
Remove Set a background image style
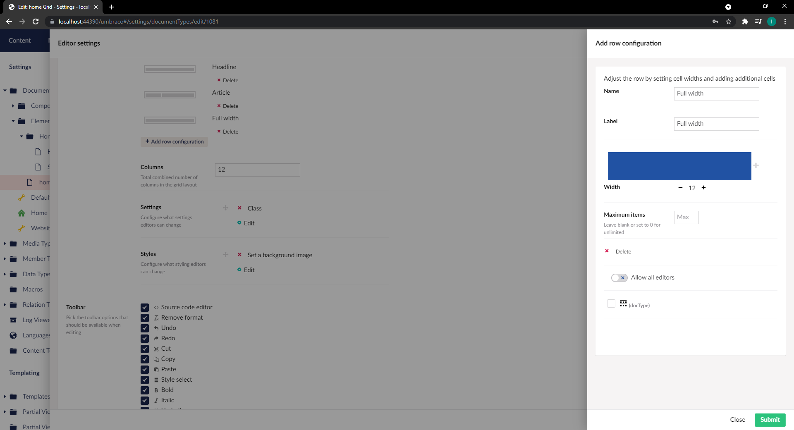(239, 255)
